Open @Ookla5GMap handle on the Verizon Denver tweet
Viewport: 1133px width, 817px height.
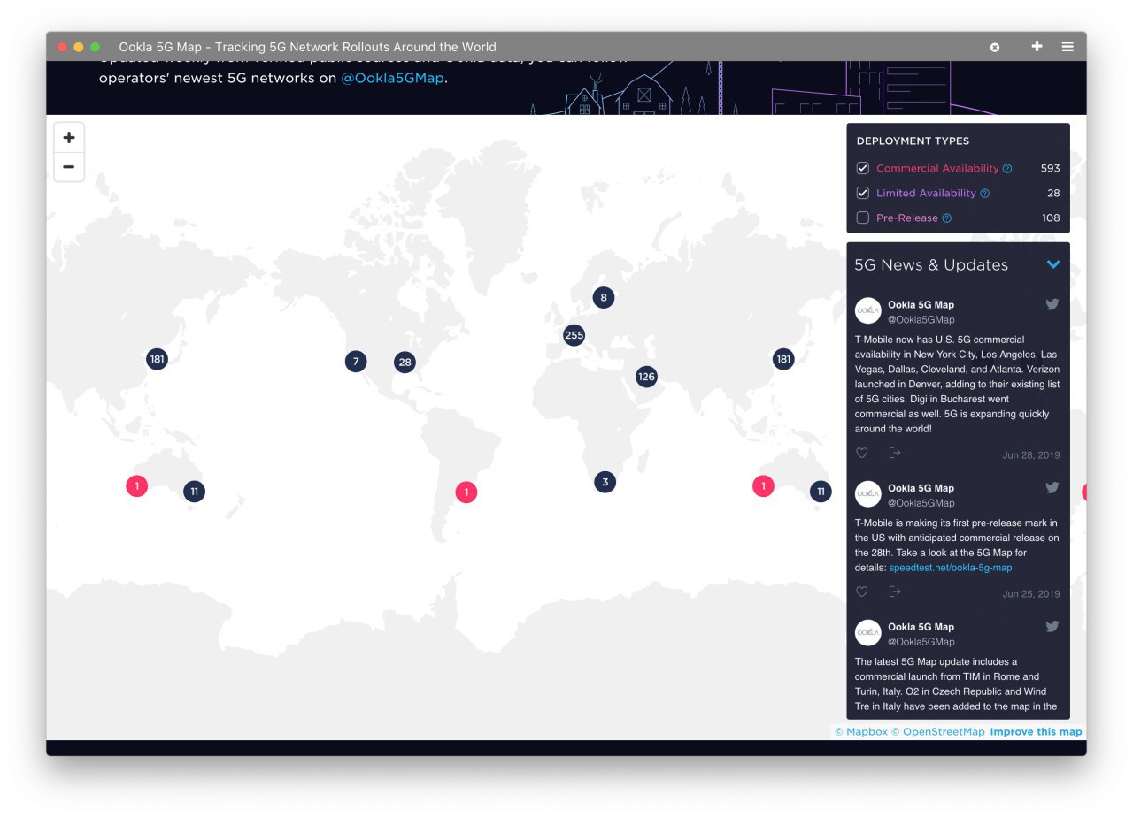921,320
